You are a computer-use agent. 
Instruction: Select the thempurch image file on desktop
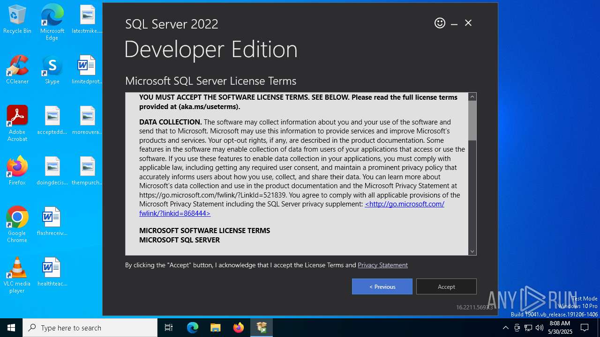click(x=87, y=171)
